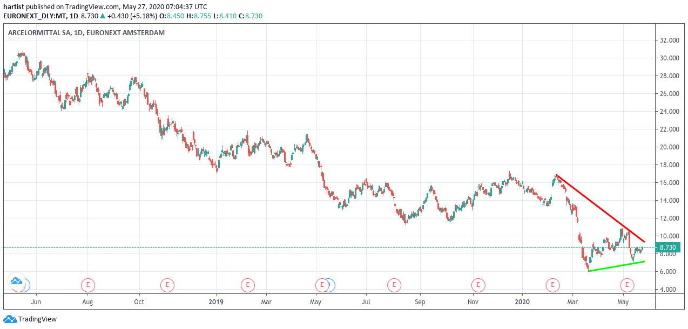Click the Mar label after 2020
The width and height of the screenshot is (688, 329).
[x=574, y=302]
